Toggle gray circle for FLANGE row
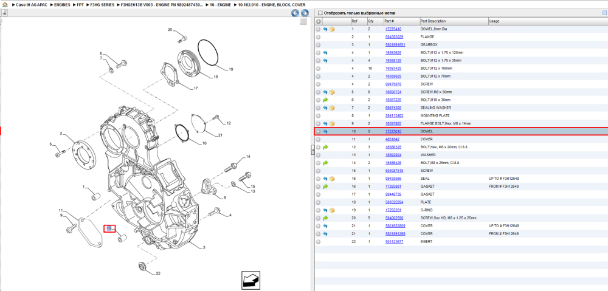 click(318, 37)
